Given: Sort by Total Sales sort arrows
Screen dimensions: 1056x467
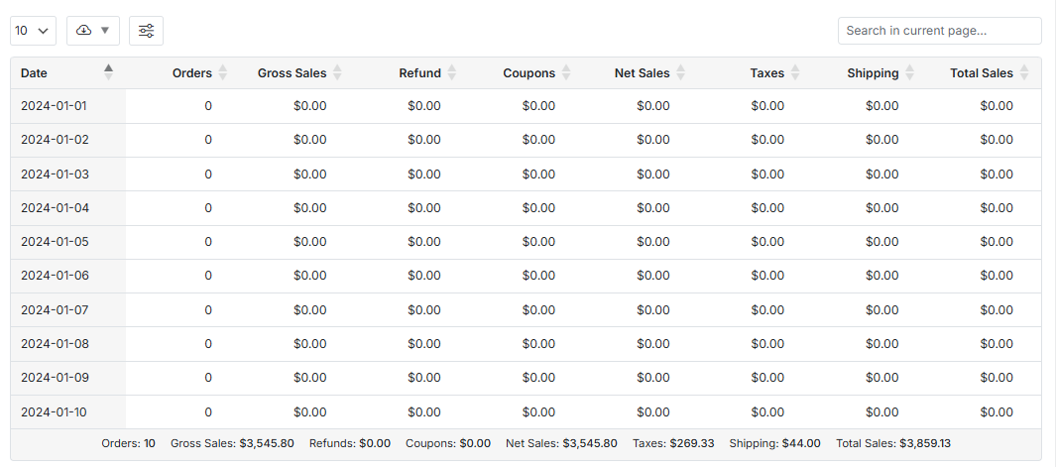Looking at the screenshot, I should pyautogui.click(x=1024, y=72).
